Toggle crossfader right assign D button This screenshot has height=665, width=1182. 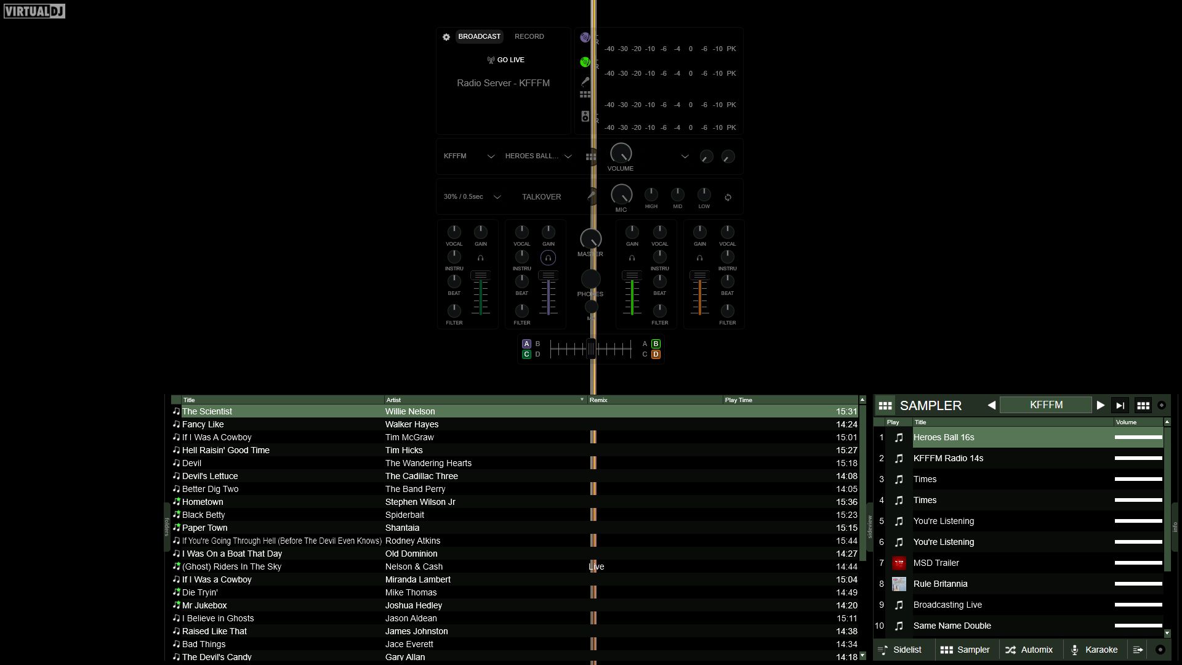point(656,355)
